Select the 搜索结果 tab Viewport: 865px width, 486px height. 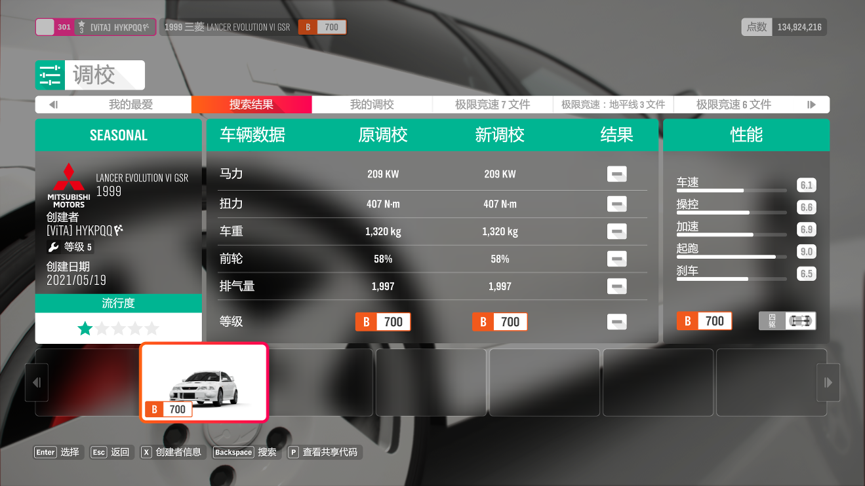click(251, 105)
